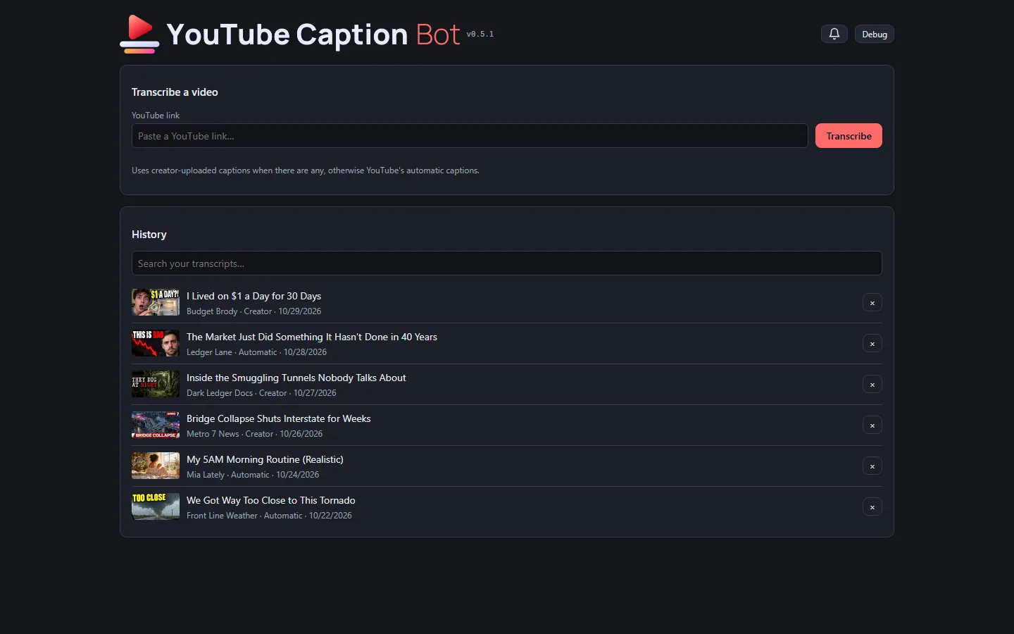Screen dimensions: 1014x634
Task: Click the 'YouTube Caption Bot' title text
Action: tap(313, 34)
